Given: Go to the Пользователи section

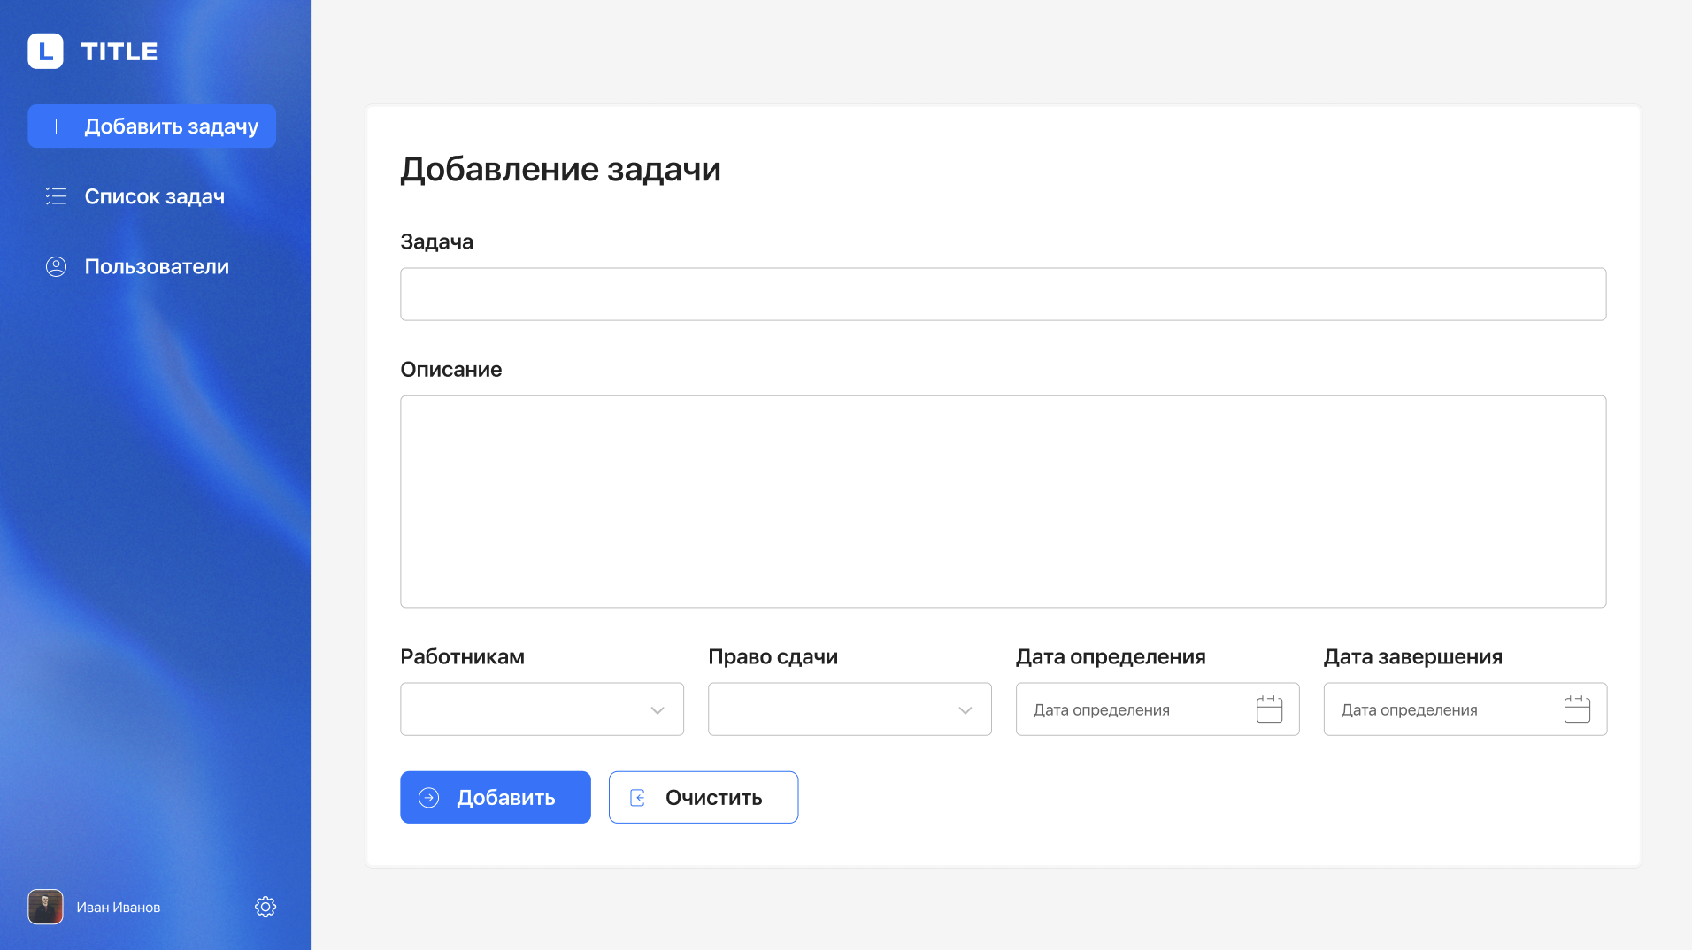Looking at the screenshot, I should point(157,266).
